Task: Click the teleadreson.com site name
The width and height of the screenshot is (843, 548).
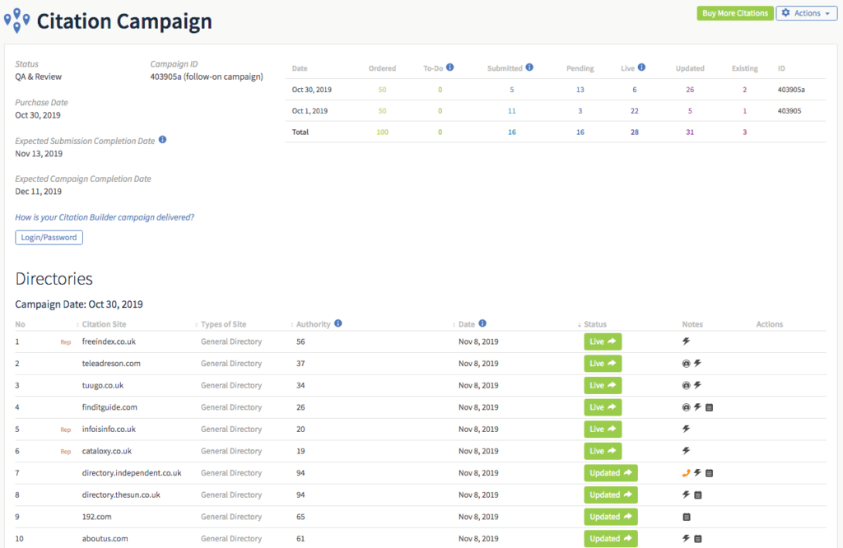Action: point(111,364)
